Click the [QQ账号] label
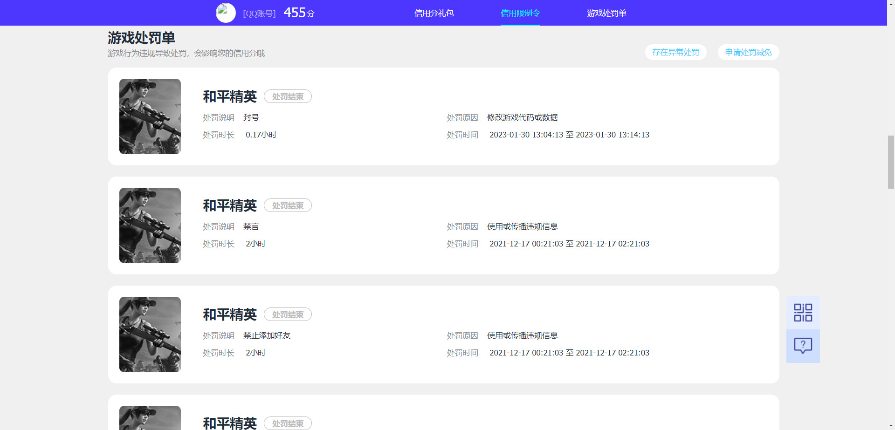The image size is (895, 430). click(259, 14)
